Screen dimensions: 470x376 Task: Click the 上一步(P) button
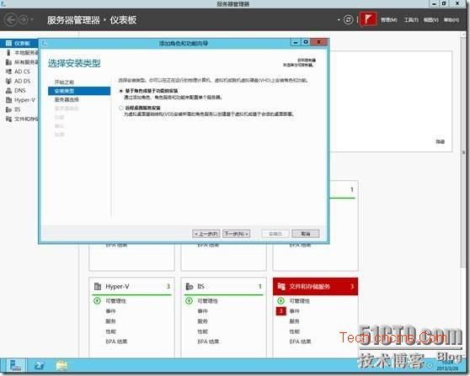coord(206,234)
